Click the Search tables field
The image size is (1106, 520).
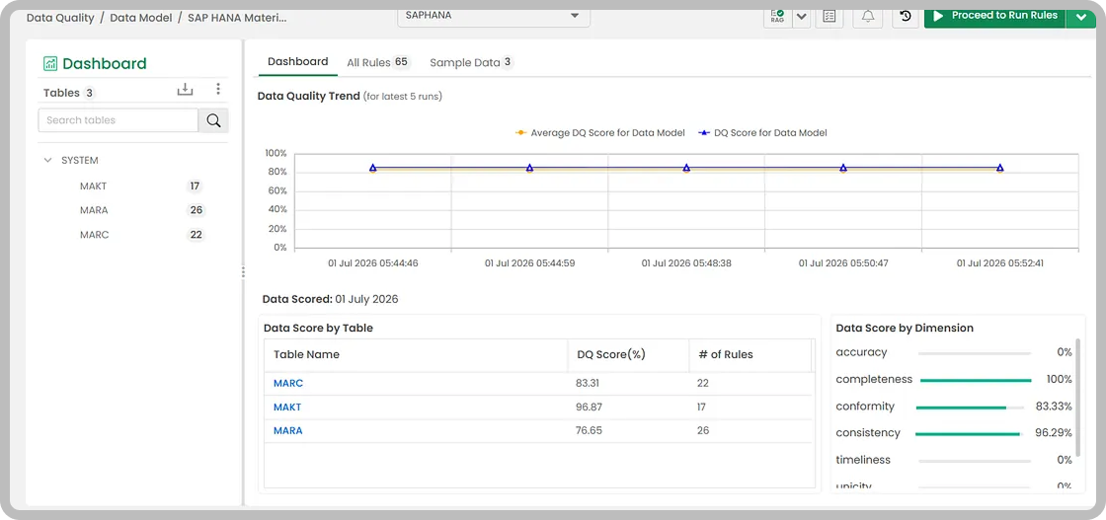tap(118, 120)
